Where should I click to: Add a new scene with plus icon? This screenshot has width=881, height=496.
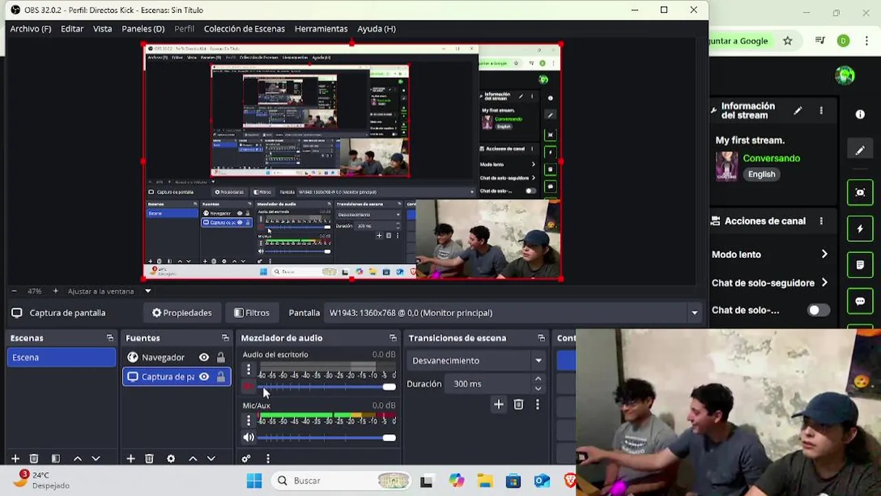(15, 459)
